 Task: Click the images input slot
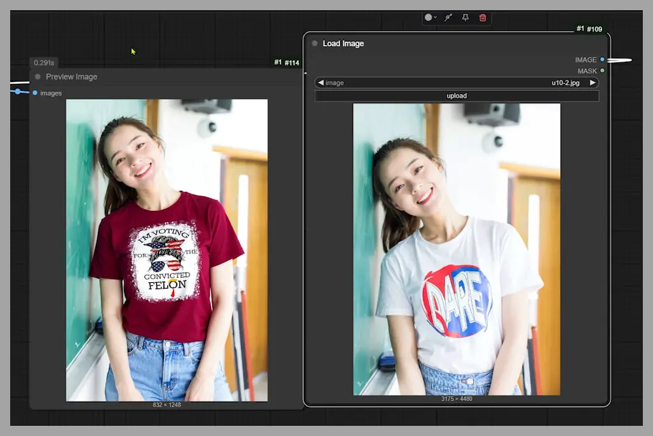click(x=35, y=93)
